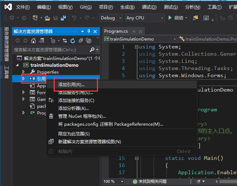The image size is (237, 186).
Task: Click the forward arrow in Solution Explorer toolbar
Action: [x=25, y=41]
